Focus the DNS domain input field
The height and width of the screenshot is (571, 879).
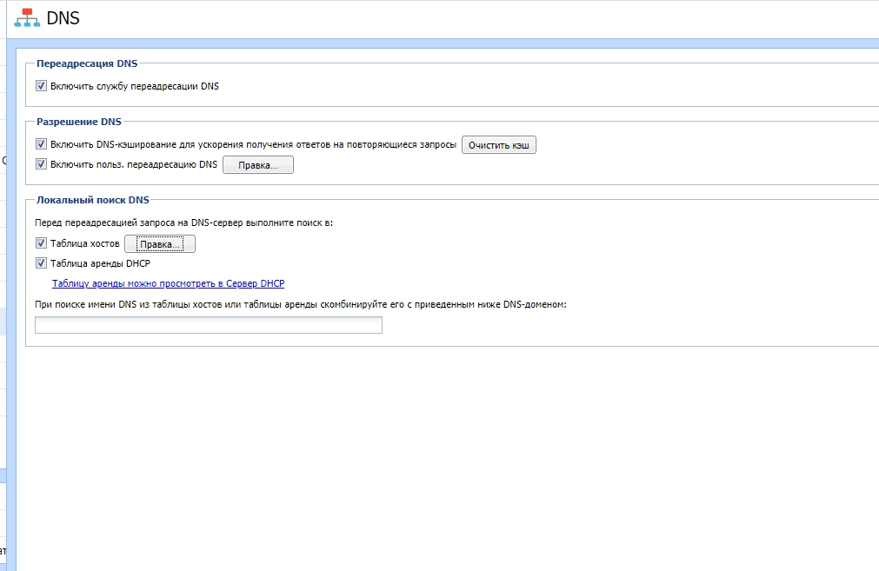pos(208,325)
